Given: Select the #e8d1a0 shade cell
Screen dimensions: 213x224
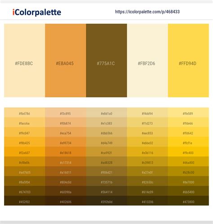Looking at the screenshot, I should tap(106, 113).
